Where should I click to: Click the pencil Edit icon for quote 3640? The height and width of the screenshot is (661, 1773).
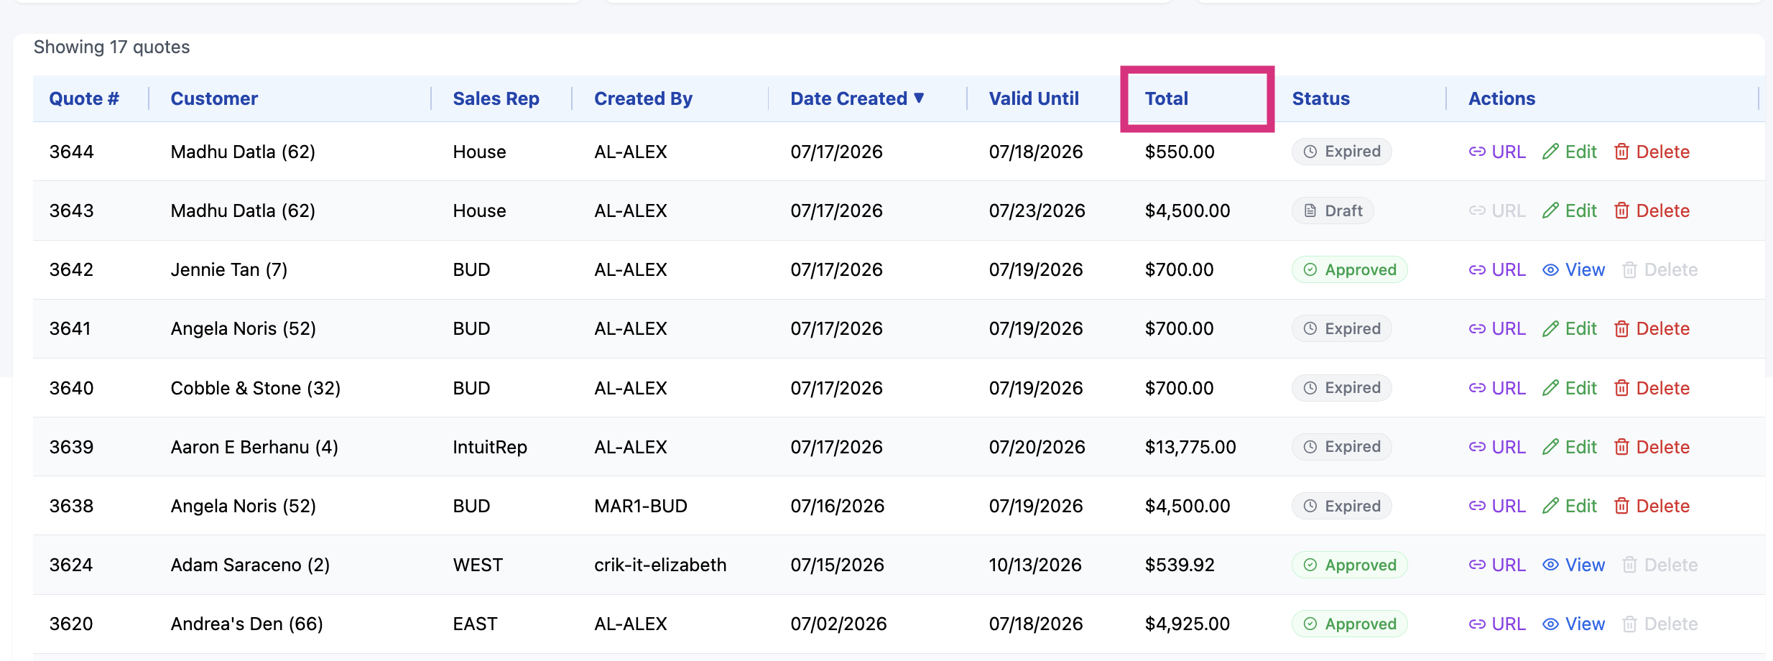click(x=1551, y=388)
